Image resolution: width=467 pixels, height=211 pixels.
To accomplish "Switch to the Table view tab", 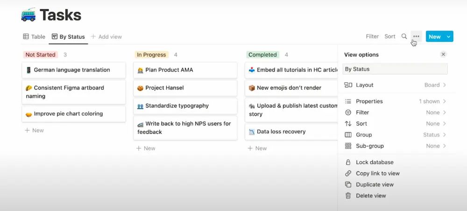I will [34, 36].
